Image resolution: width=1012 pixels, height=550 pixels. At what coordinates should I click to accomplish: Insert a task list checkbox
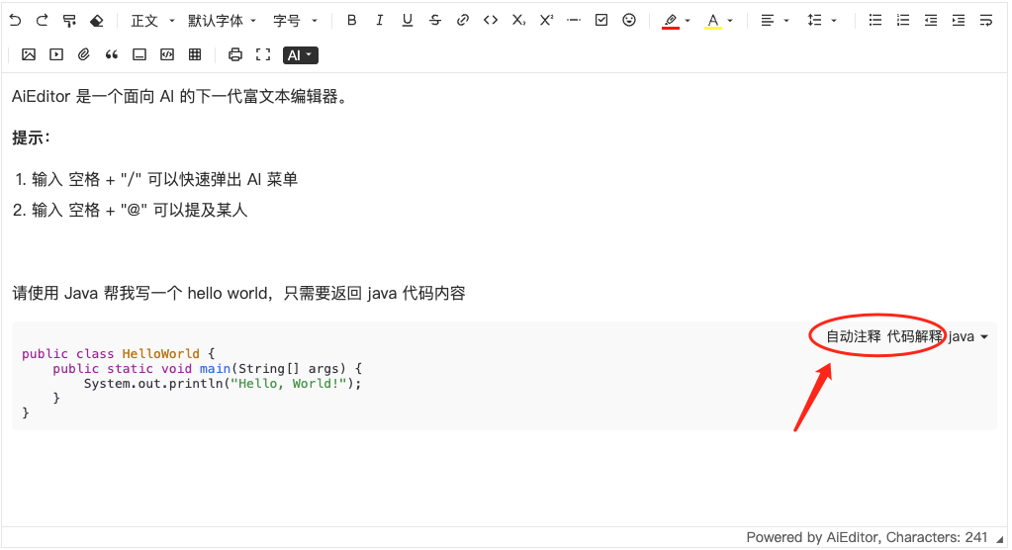pos(601,21)
